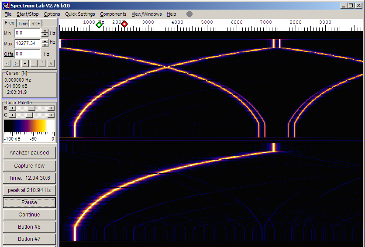Viewport: 365px width, 247px height.
Task: Click the Min frequency spinner arrows
Action: click(45, 33)
